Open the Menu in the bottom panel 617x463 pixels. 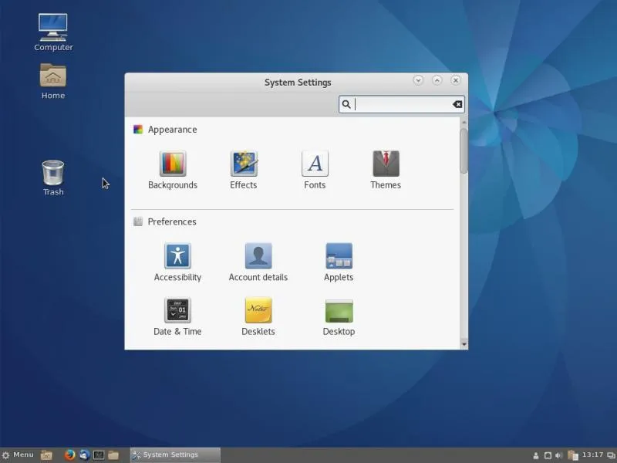(17, 455)
